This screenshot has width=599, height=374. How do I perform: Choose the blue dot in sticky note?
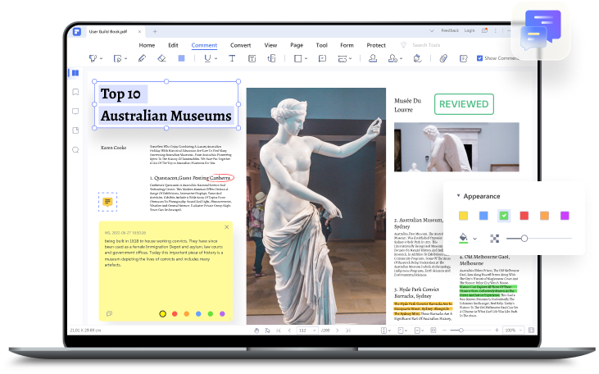(198, 314)
